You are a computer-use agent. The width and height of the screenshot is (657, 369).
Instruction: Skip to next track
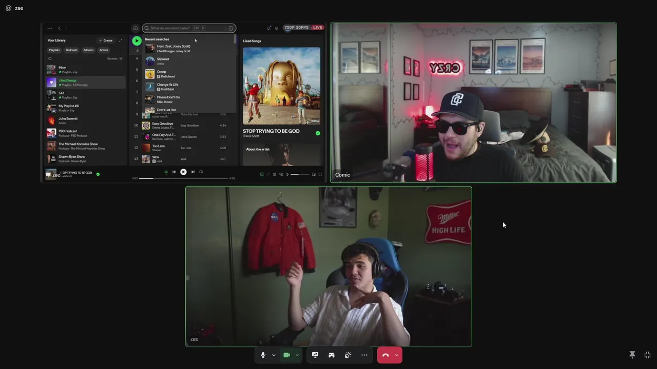tap(192, 172)
